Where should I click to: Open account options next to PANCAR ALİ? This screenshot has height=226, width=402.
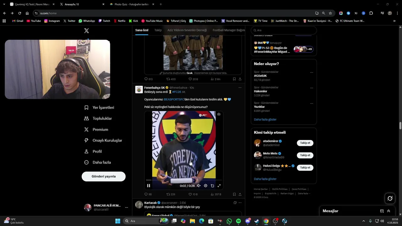tap(127, 207)
